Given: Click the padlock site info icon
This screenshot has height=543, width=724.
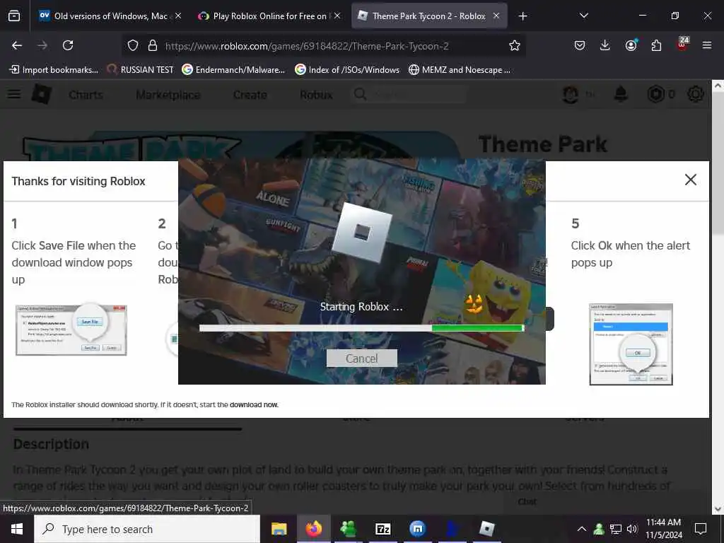Looking at the screenshot, I should click(153, 45).
